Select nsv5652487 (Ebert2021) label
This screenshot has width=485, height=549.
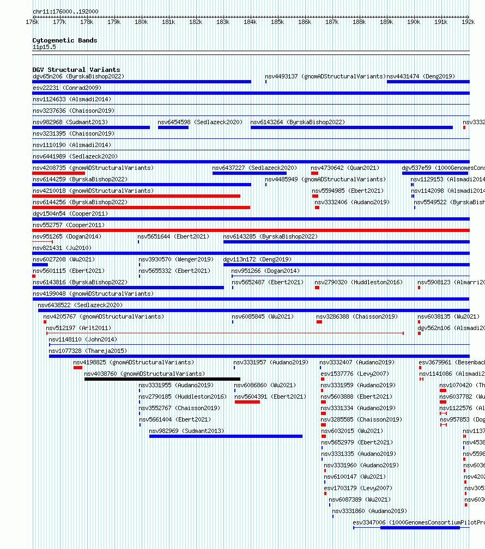(268, 282)
